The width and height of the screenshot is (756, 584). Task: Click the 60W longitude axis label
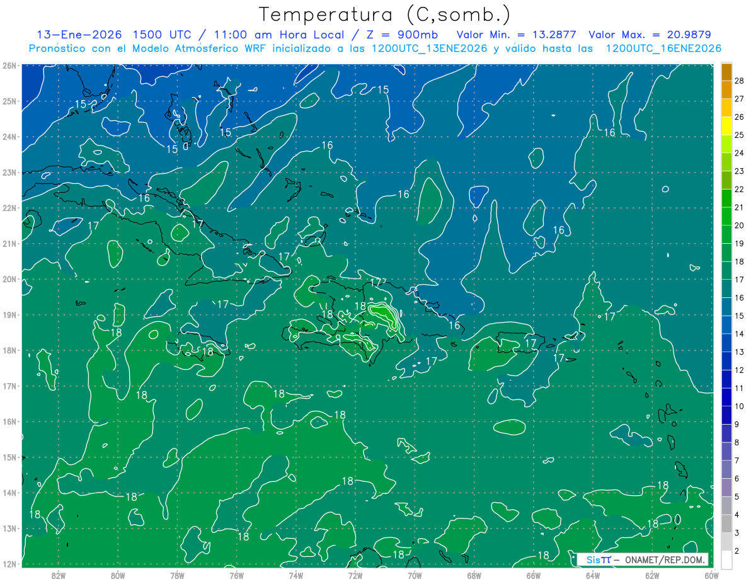pos(711,575)
